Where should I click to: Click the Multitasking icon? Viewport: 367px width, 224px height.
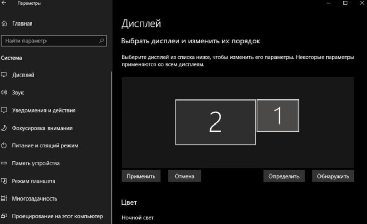4,198
